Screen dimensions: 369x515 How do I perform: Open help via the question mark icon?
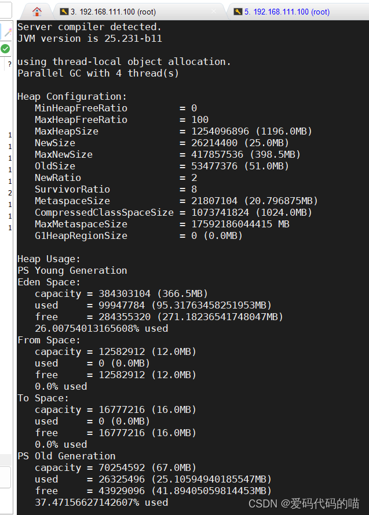pyautogui.click(x=9, y=64)
